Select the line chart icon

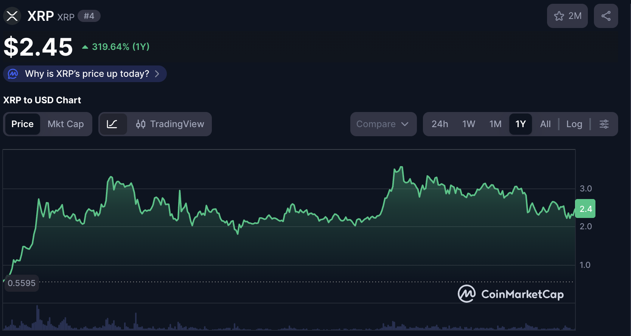(x=112, y=124)
